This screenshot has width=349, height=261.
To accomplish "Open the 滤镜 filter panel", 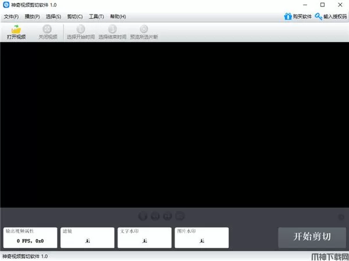I will click(87, 237).
